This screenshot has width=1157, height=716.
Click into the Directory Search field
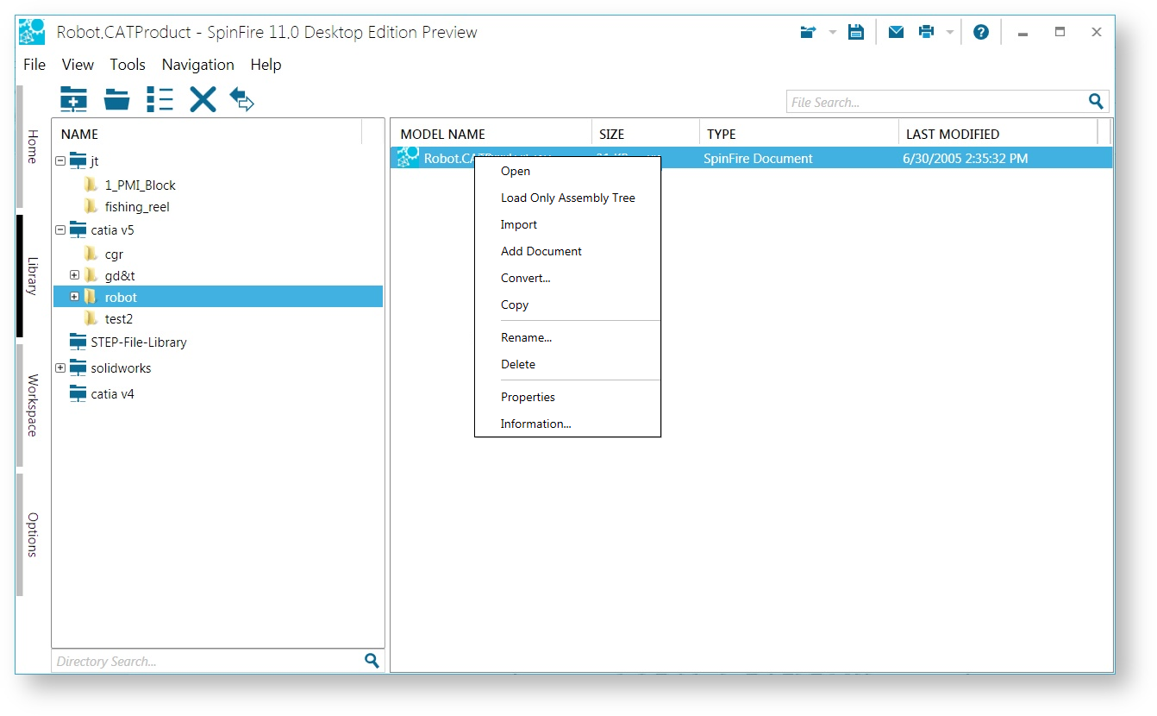pyautogui.click(x=207, y=662)
